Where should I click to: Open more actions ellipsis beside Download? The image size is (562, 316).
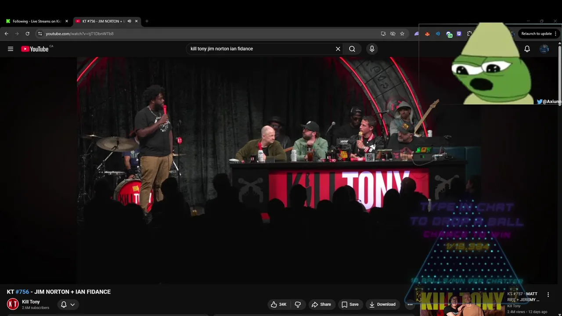410,304
